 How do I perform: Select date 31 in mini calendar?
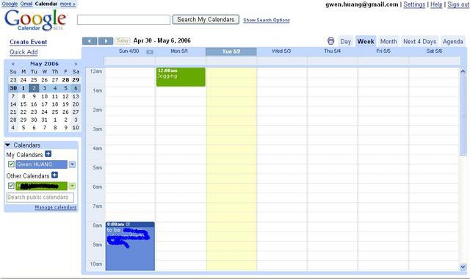pos(44,120)
